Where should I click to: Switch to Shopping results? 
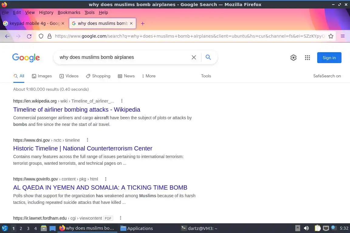98,76
